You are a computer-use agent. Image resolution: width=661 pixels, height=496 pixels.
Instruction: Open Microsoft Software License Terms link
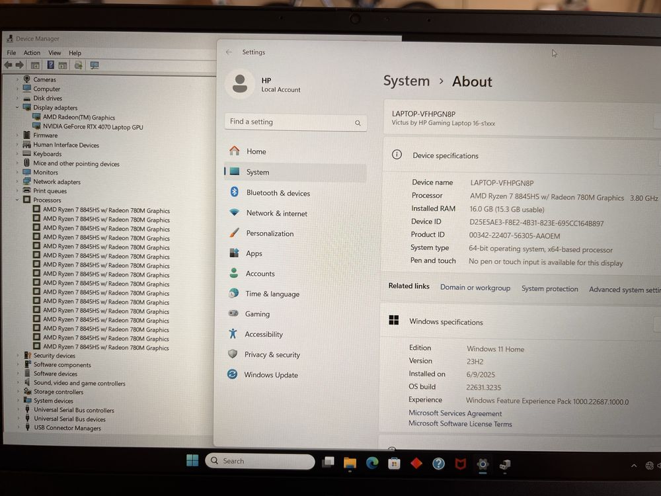(460, 424)
